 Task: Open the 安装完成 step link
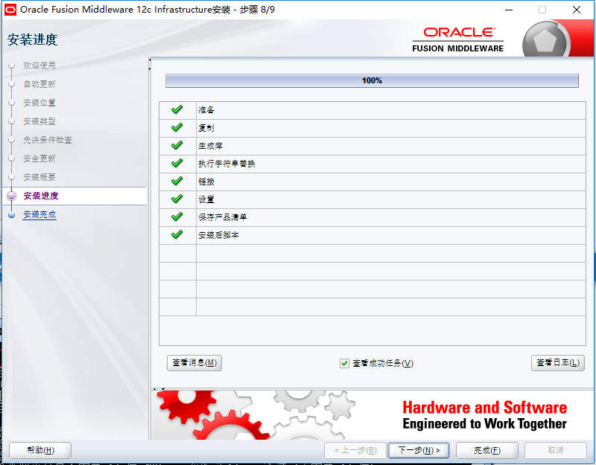39,215
